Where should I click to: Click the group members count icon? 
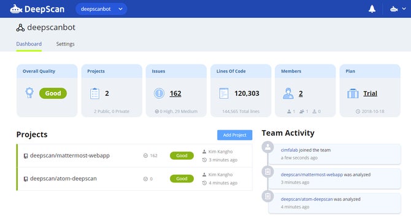(x=302, y=111)
